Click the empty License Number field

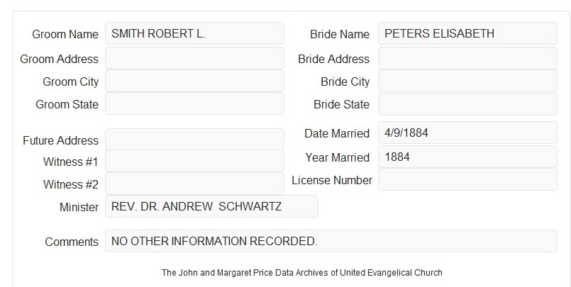click(467, 179)
